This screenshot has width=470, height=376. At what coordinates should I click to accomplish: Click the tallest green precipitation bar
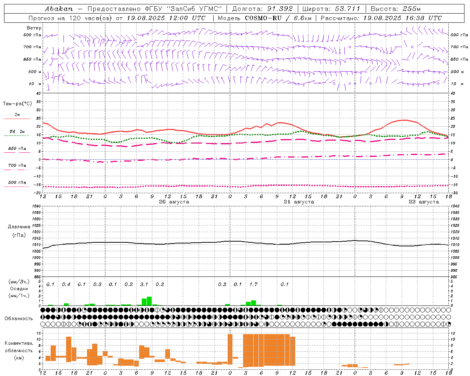click(149, 301)
